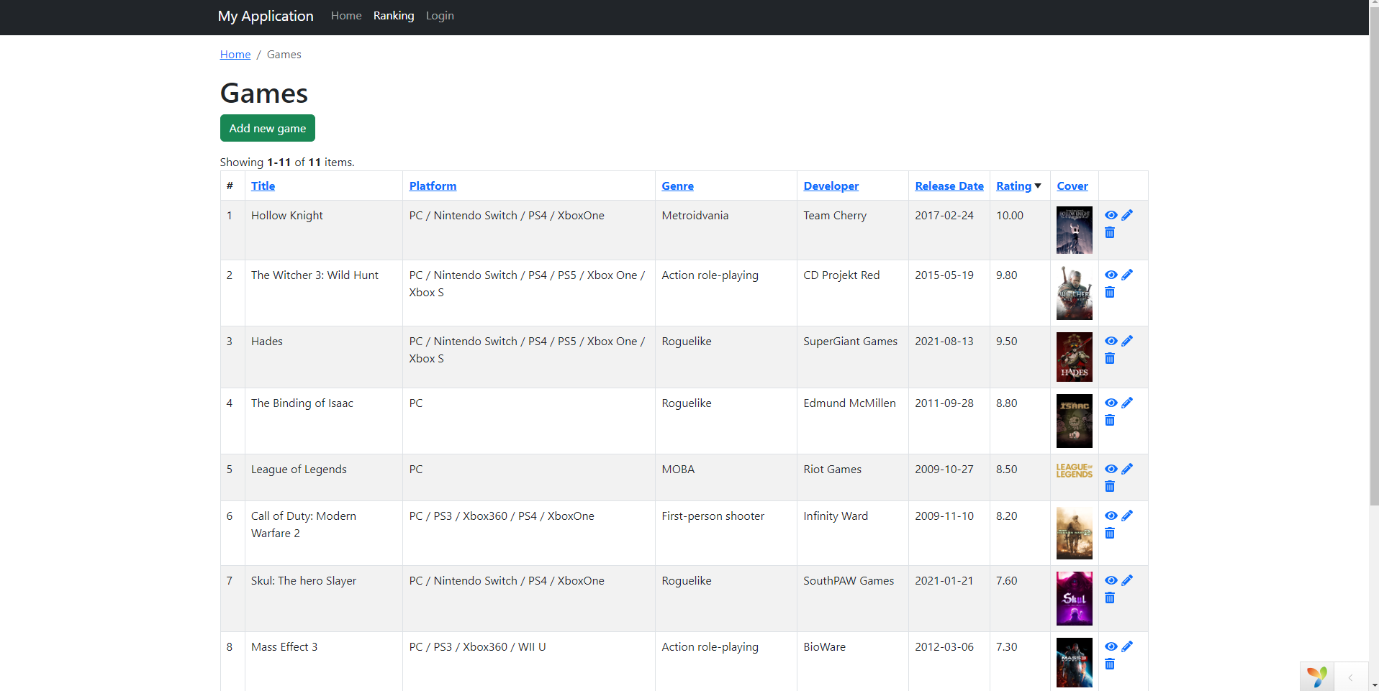Delete The Witcher 3 using trash icon
This screenshot has height=691, width=1379.
coord(1110,292)
